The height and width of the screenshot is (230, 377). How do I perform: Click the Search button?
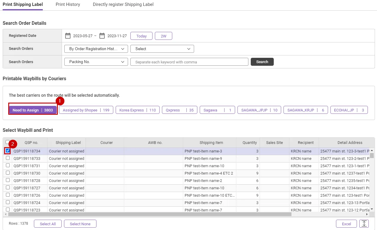coord(262,62)
